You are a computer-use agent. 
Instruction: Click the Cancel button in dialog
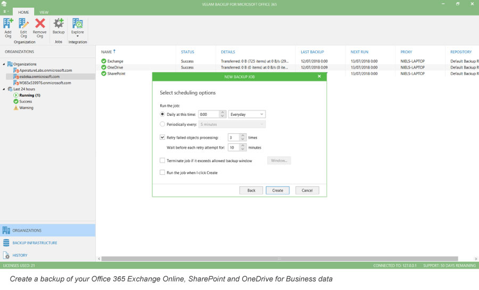(307, 190)
